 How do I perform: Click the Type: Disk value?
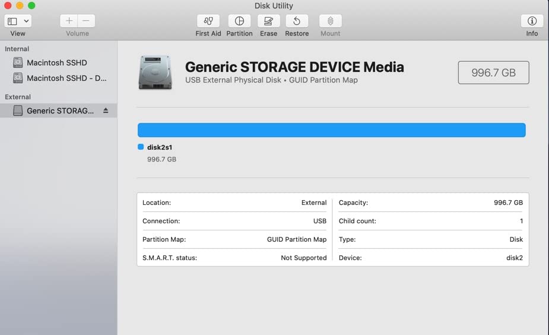tap(516, 239)
